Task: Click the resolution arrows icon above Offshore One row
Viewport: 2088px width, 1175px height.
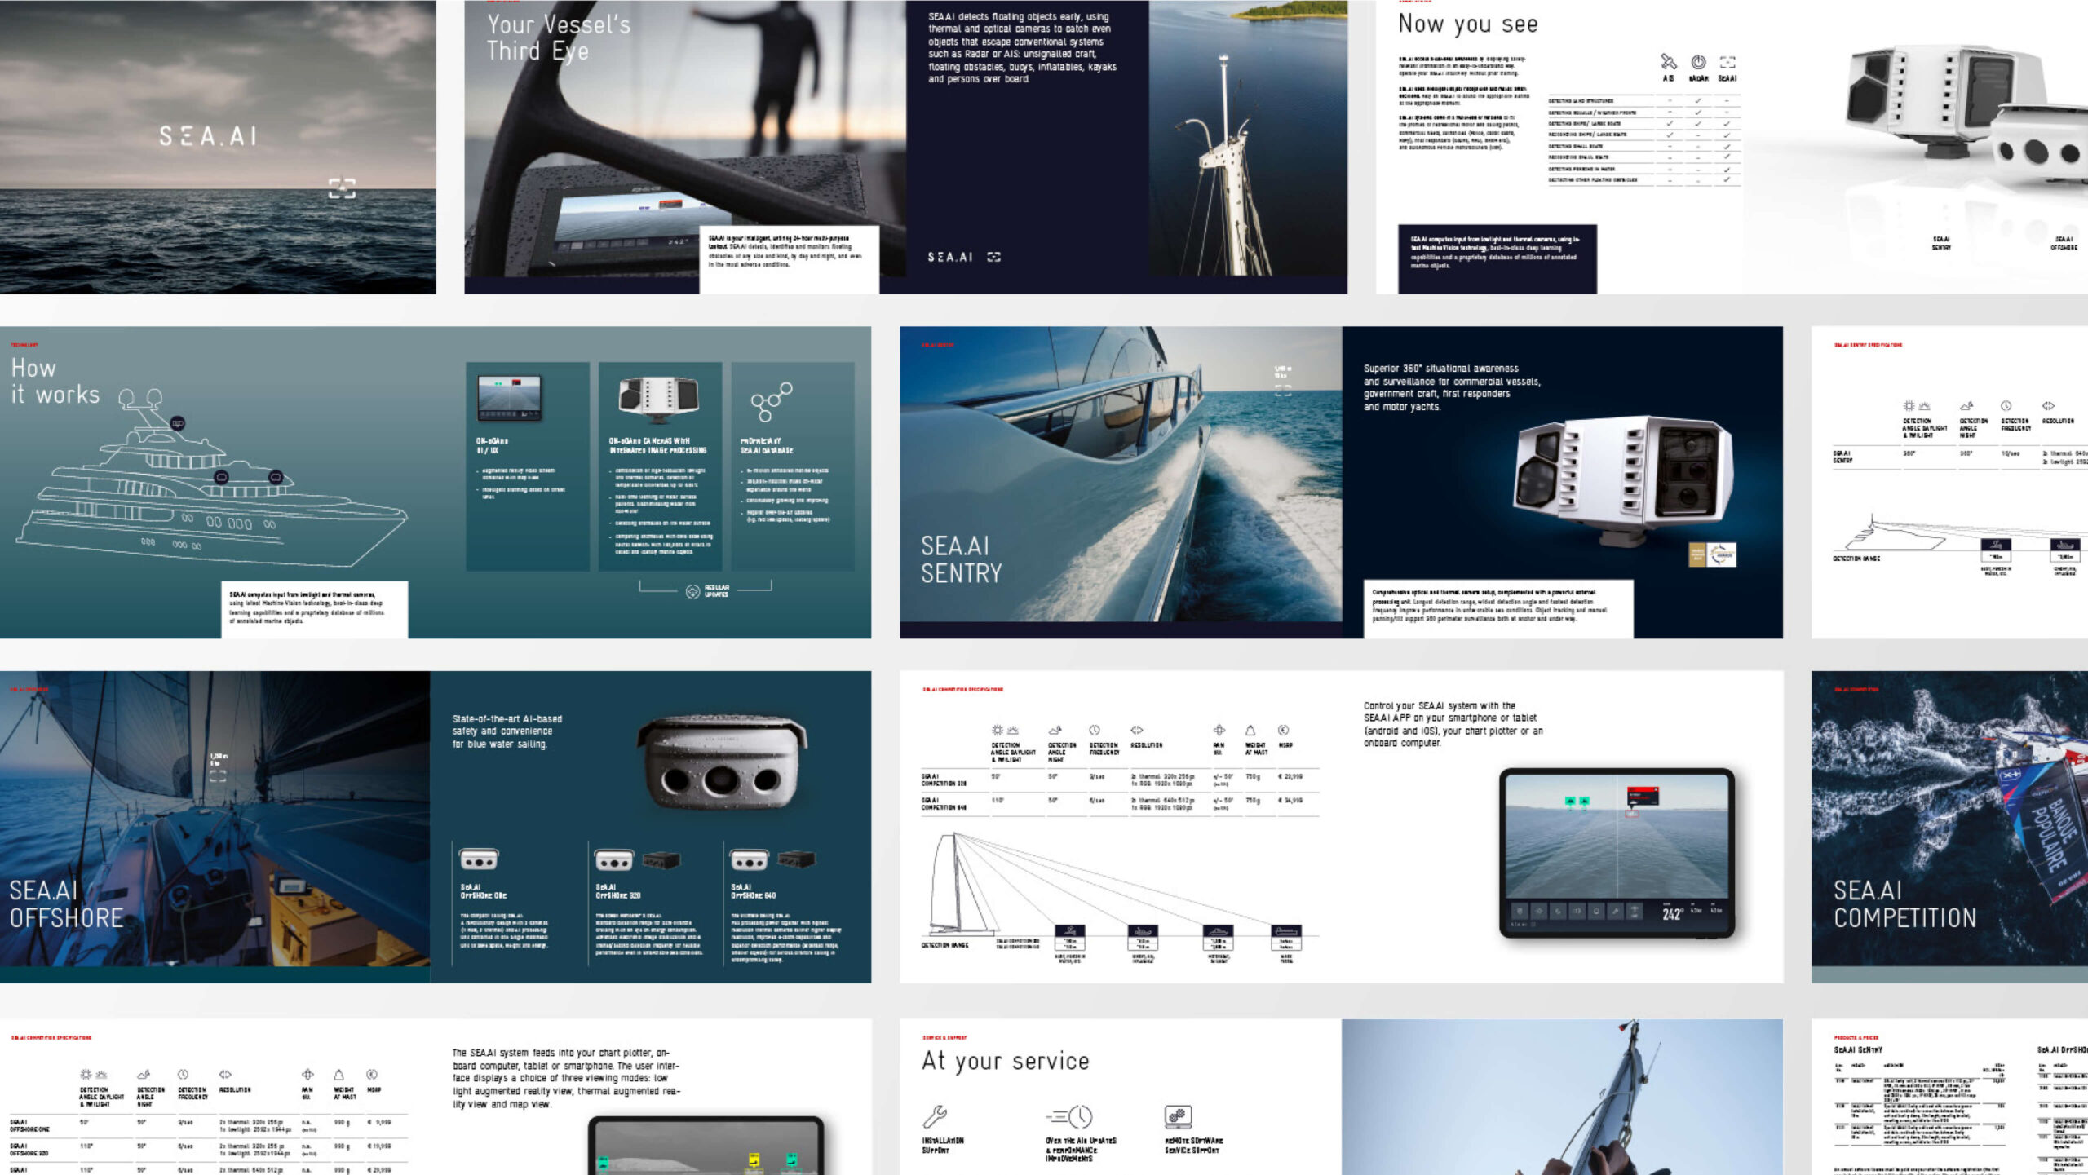Action: coord(225,1075)
